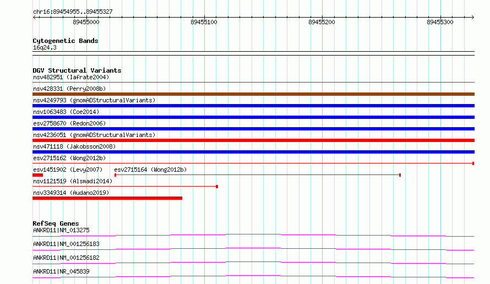
Task: Click the 89455100 ruler position
Action: coord(204,22)
